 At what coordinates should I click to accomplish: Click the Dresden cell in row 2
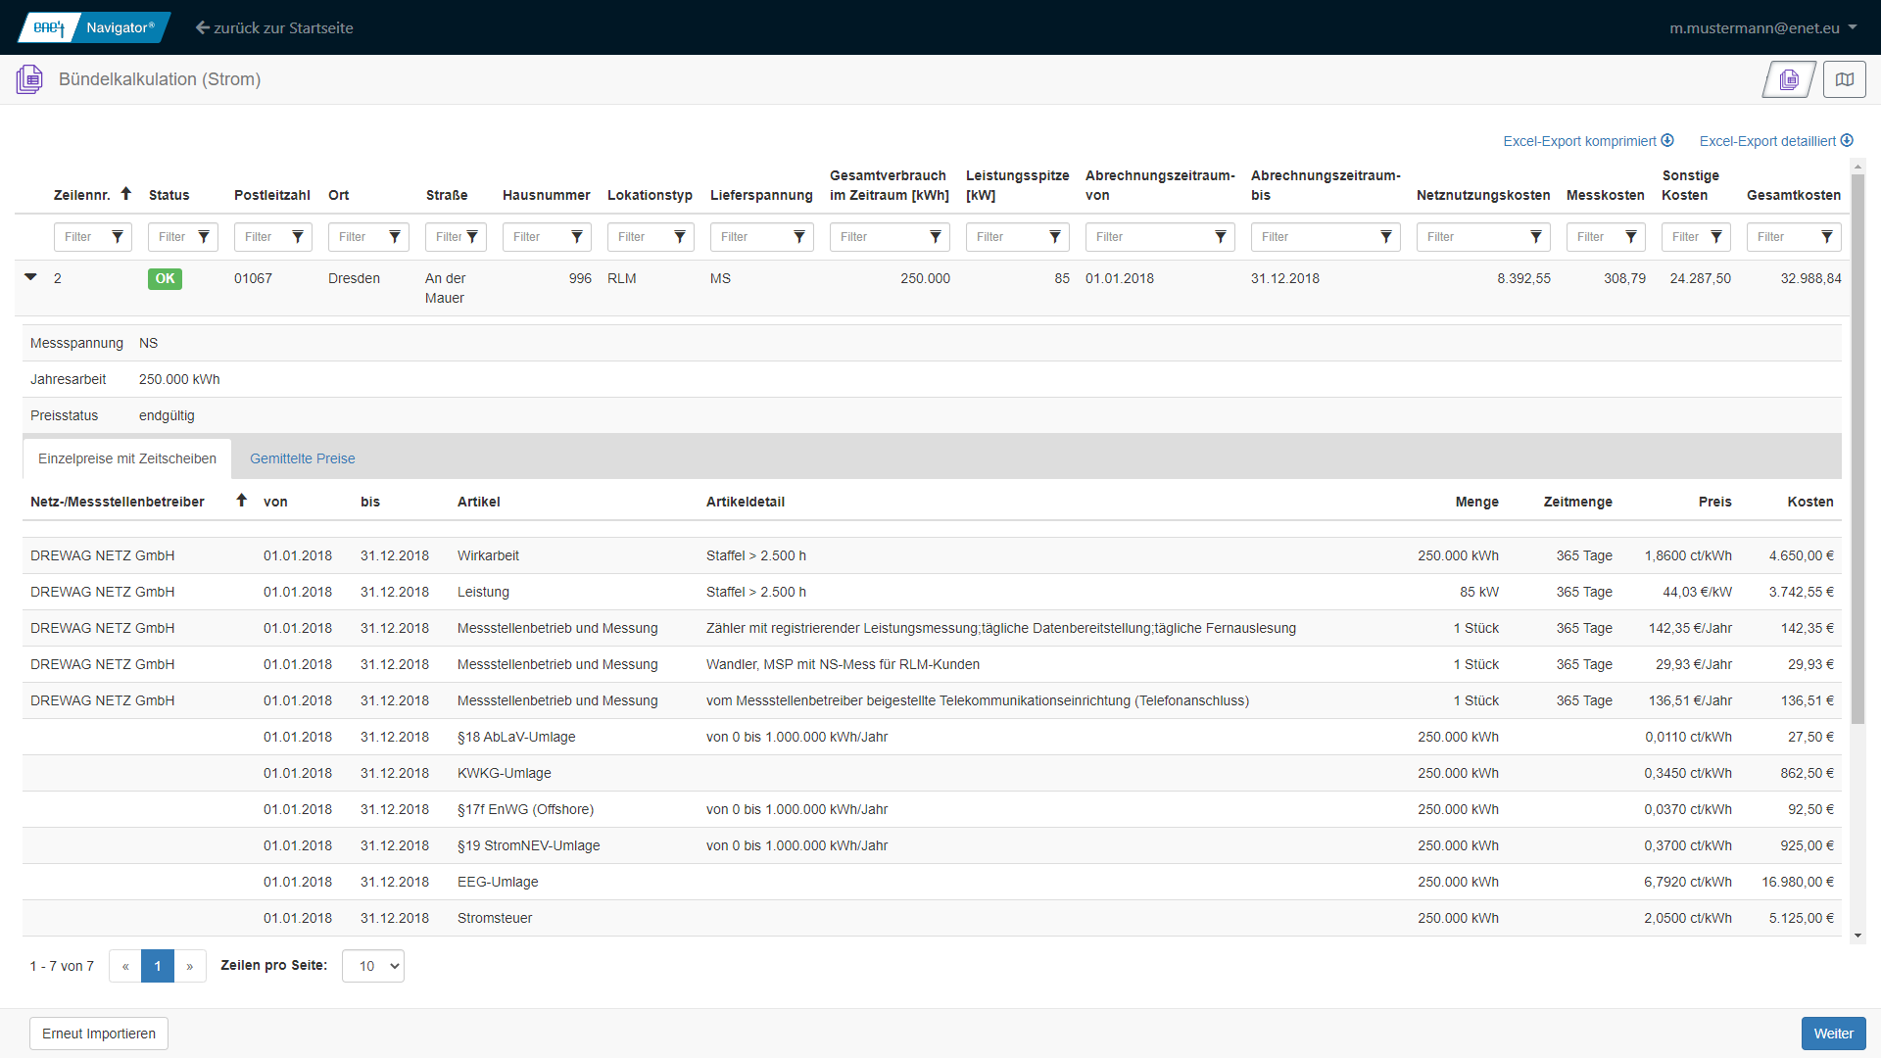tap(354, 278)
